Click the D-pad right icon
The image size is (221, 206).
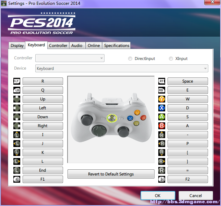tap(17, 126)
